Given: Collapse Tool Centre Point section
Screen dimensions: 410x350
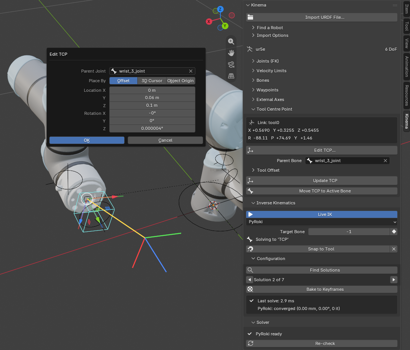Looking at the screenshot, I should pyautogui.click(x=253, y=109).
